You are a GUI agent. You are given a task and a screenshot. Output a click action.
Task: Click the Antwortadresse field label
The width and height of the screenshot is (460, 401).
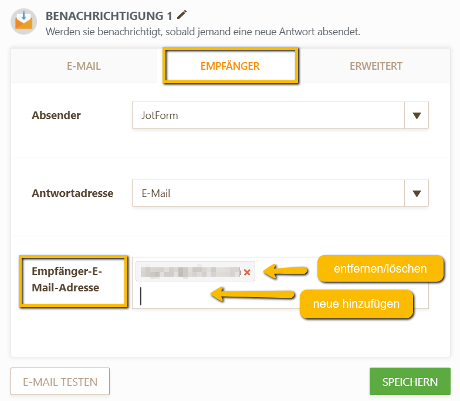[x=73, y=193]
